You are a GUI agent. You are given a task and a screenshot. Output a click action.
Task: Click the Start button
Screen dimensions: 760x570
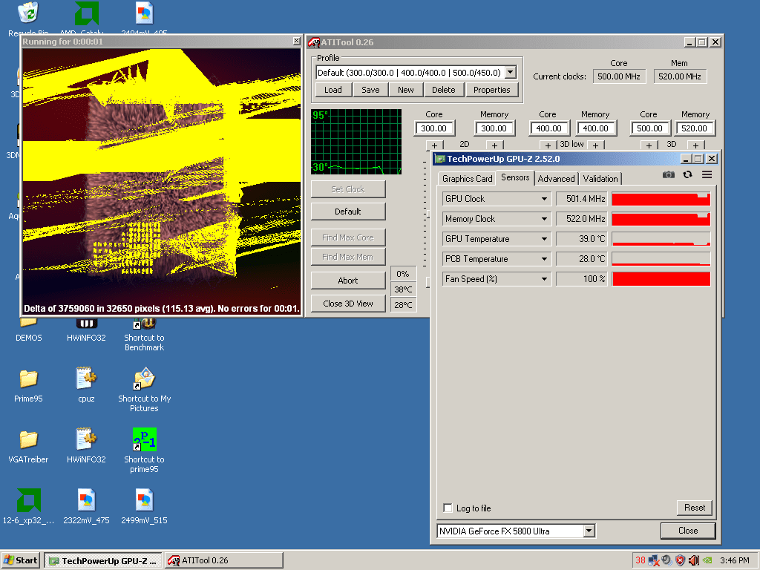[x=21, y=561]
